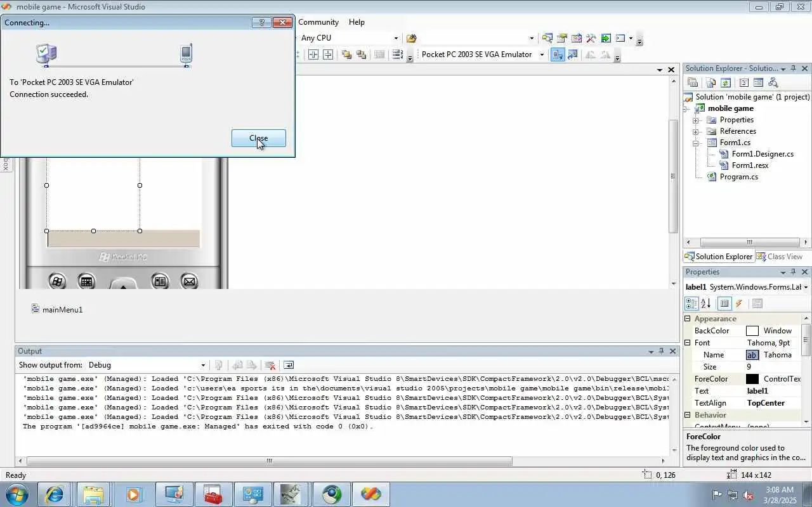Open Solution Explorer from the toolbar icon
This screenshot has width=812, height=507.
pyautogui.click(x=547, y=38)
